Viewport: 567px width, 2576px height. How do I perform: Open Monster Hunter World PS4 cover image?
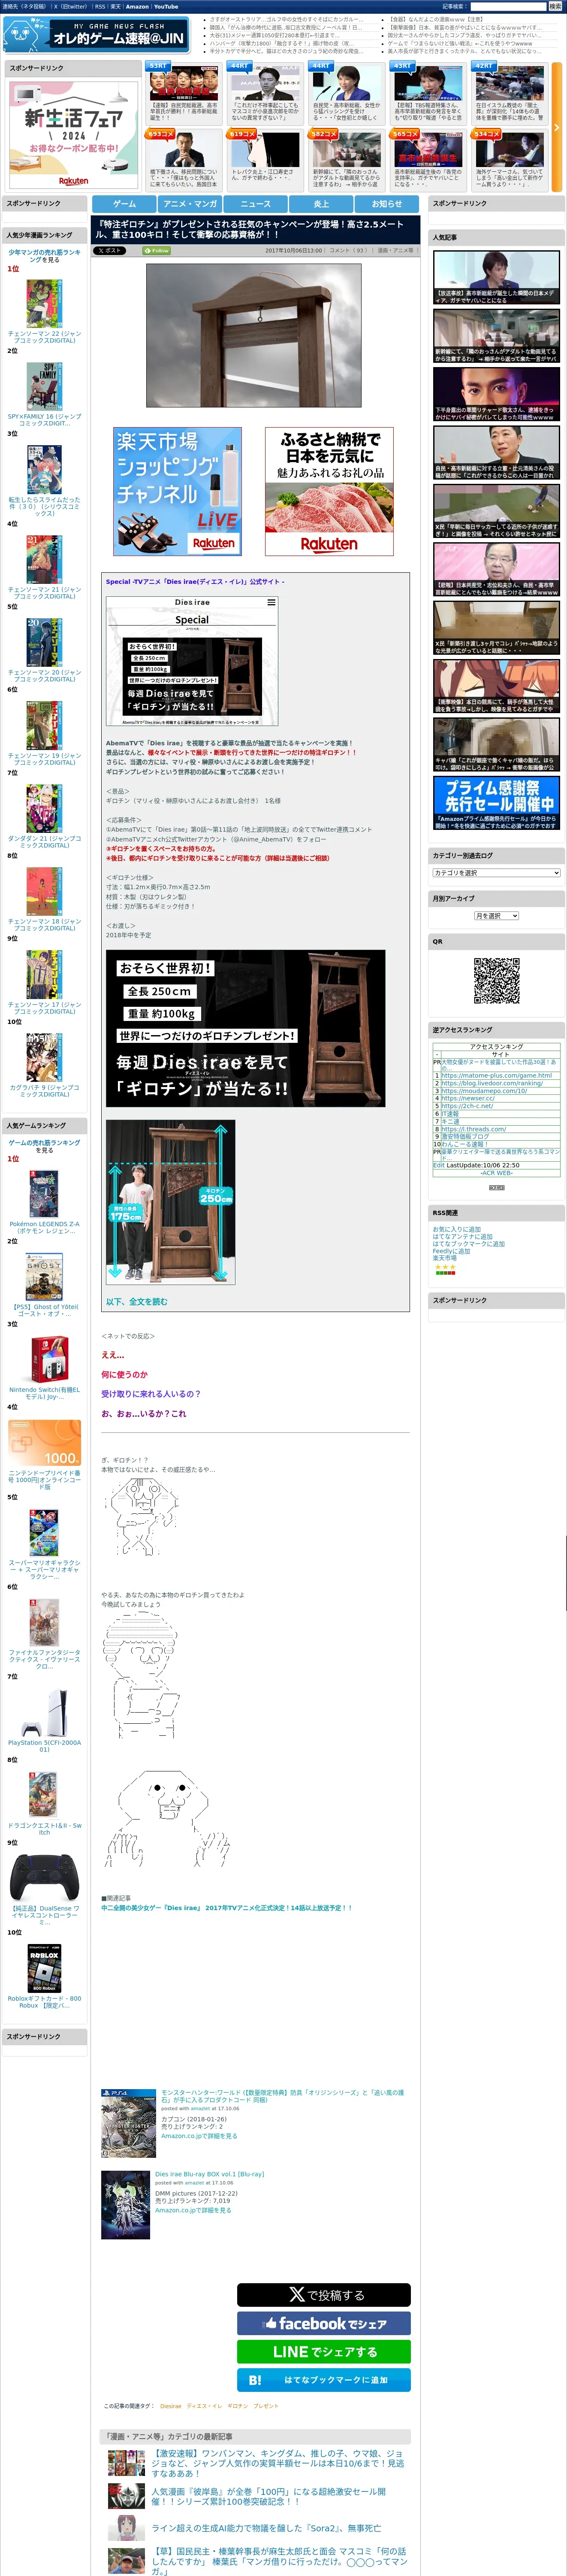[128, 2122]
